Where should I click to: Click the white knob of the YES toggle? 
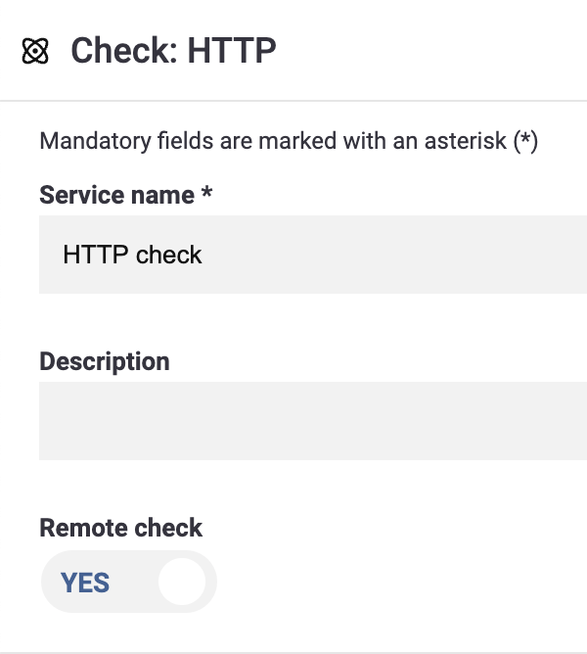tap(182, 582)
